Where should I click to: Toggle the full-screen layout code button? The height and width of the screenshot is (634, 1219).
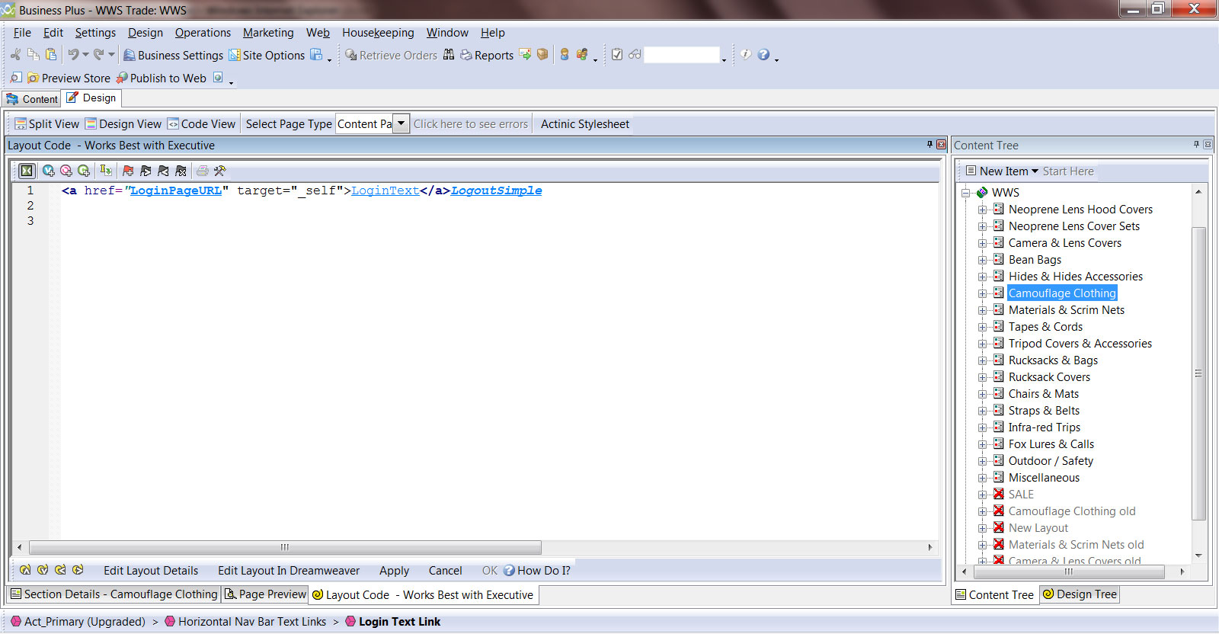click(27, 171)
